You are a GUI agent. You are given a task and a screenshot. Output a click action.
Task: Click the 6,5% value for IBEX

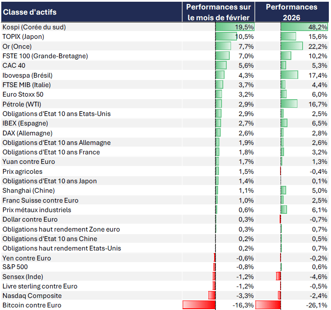320,123
